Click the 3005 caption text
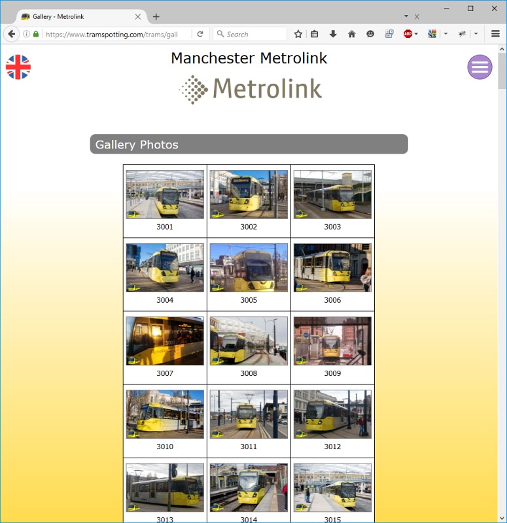This screenshot has width=507, height=523. (x=249, y=300)
